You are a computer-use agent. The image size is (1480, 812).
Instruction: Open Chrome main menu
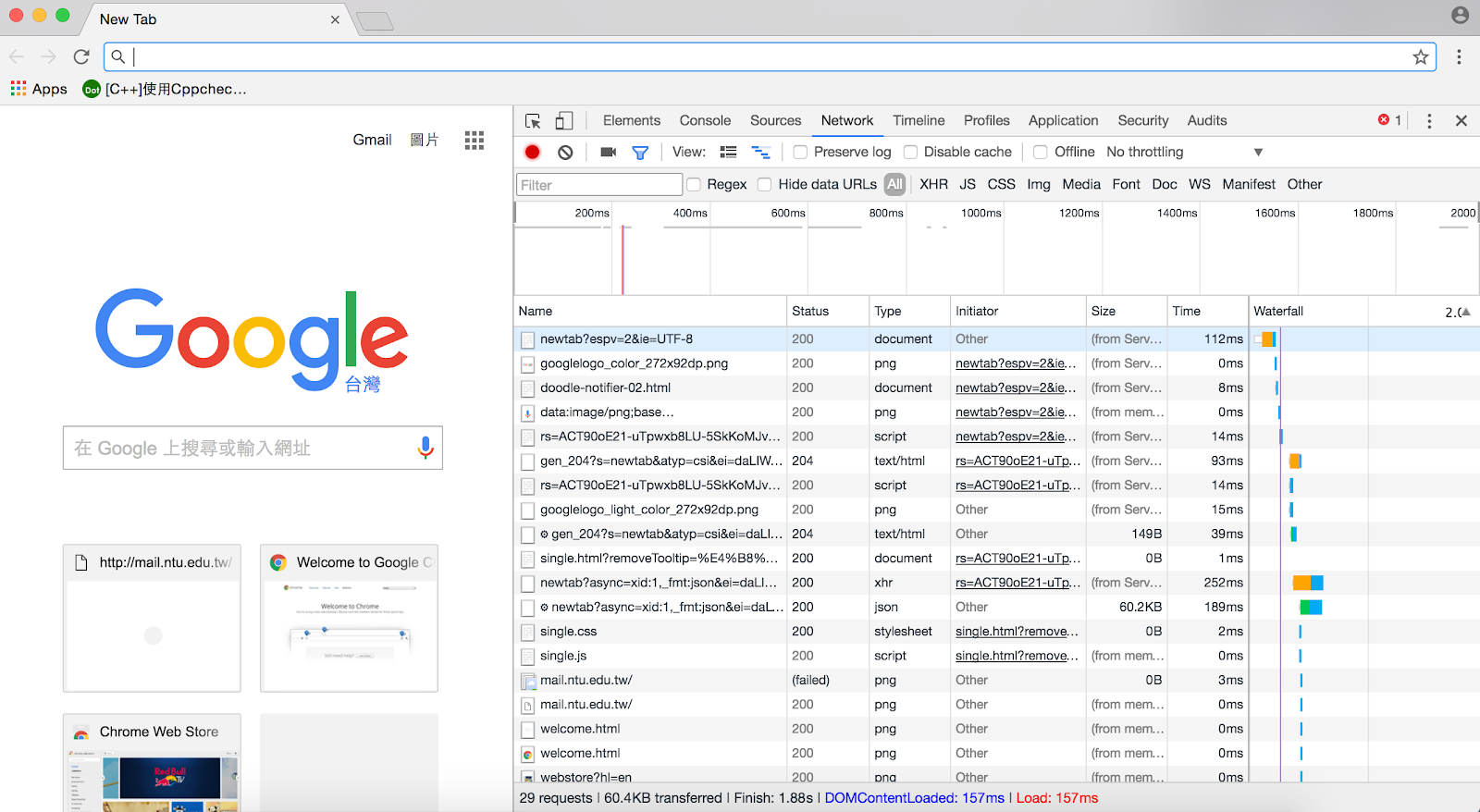tap(1459, 57)
